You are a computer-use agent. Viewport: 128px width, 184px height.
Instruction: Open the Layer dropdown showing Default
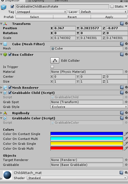(x=103, y=12)
